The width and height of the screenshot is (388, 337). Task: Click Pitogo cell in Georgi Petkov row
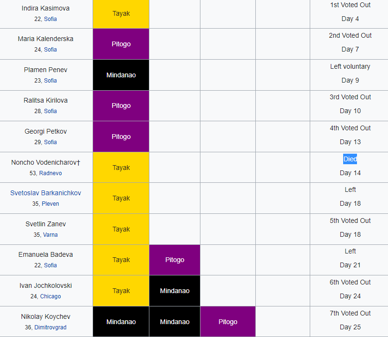point(121,137)
